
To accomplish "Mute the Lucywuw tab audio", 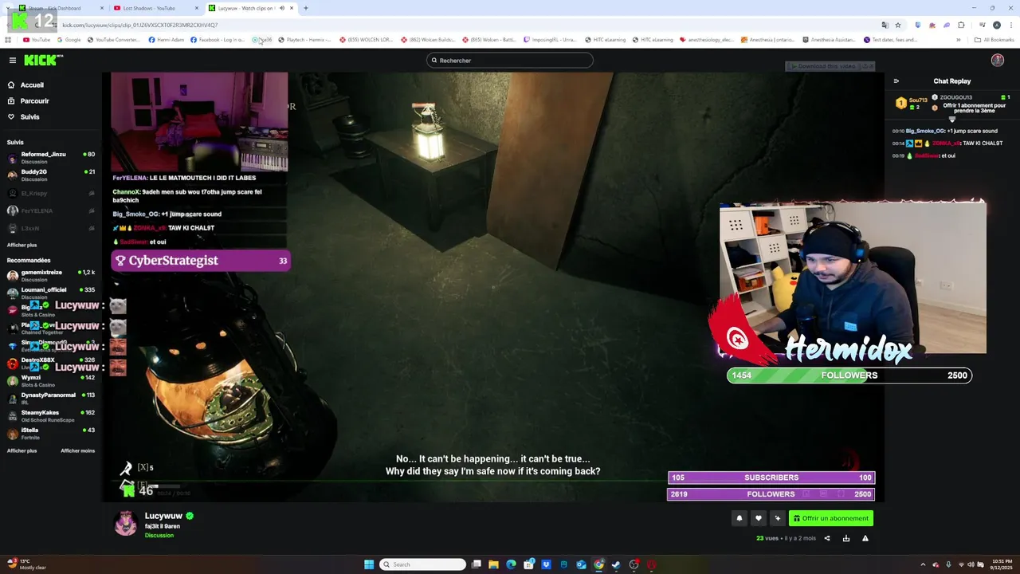I will click(281, 8).
